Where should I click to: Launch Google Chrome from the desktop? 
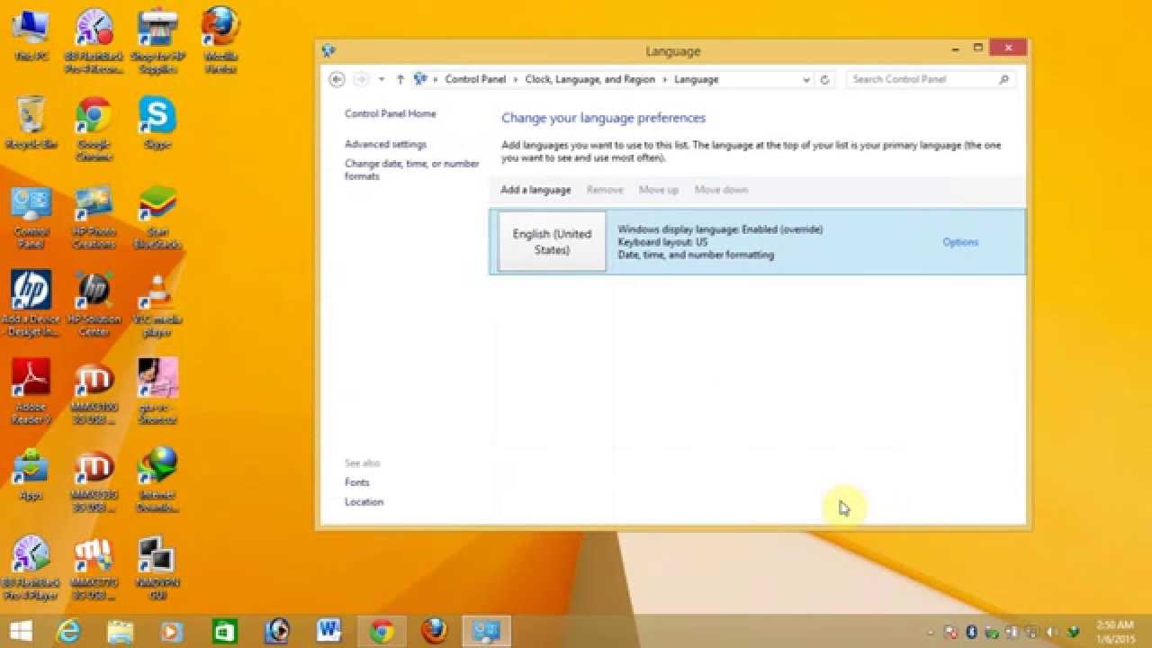pyautogui.click(x=94, y=129)
